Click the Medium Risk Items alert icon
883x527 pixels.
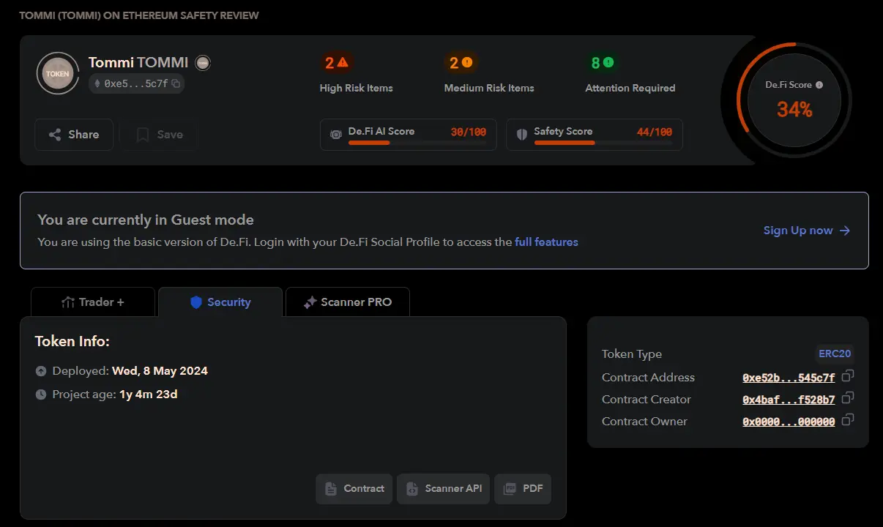pos(467,63)
